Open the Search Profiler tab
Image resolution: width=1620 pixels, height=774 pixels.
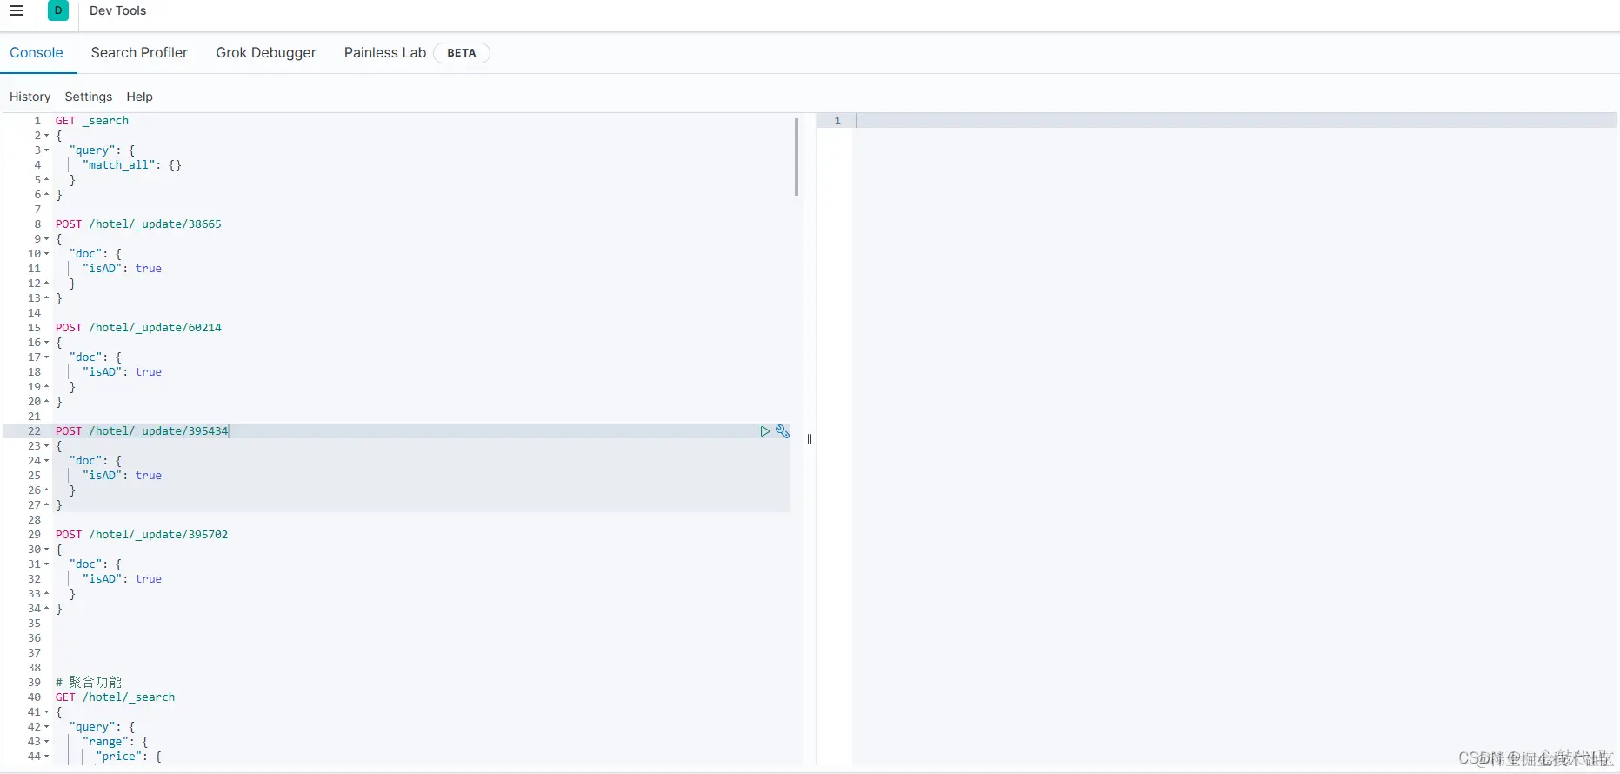click(139, 52)
